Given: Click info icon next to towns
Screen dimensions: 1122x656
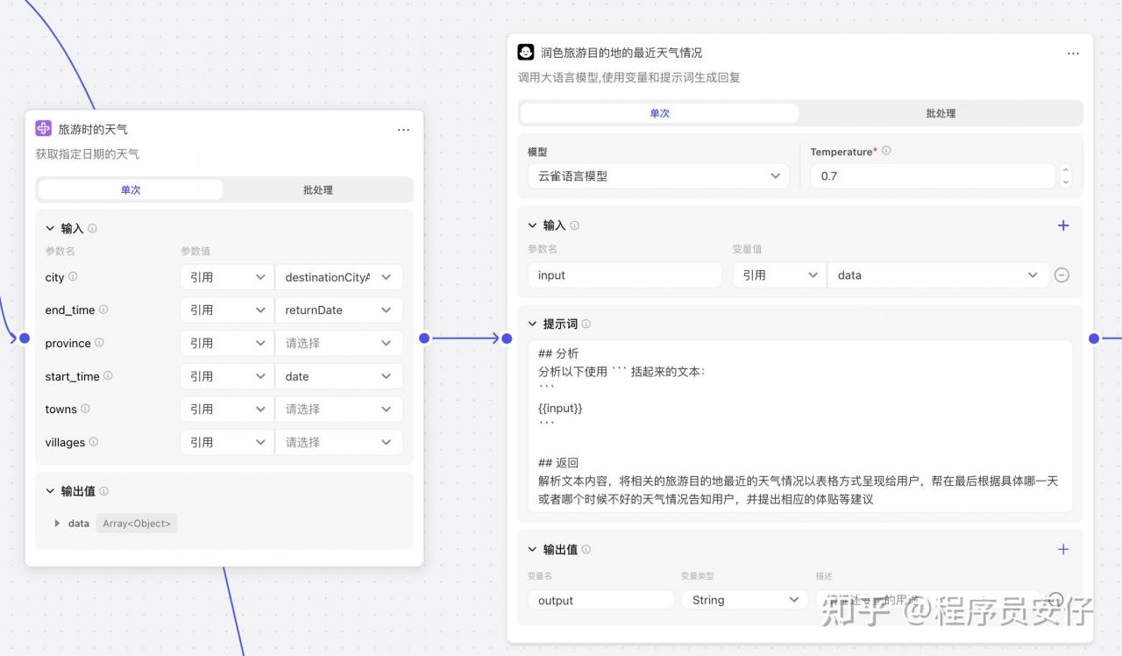Looking at the screenshot, I should [85, 409].
